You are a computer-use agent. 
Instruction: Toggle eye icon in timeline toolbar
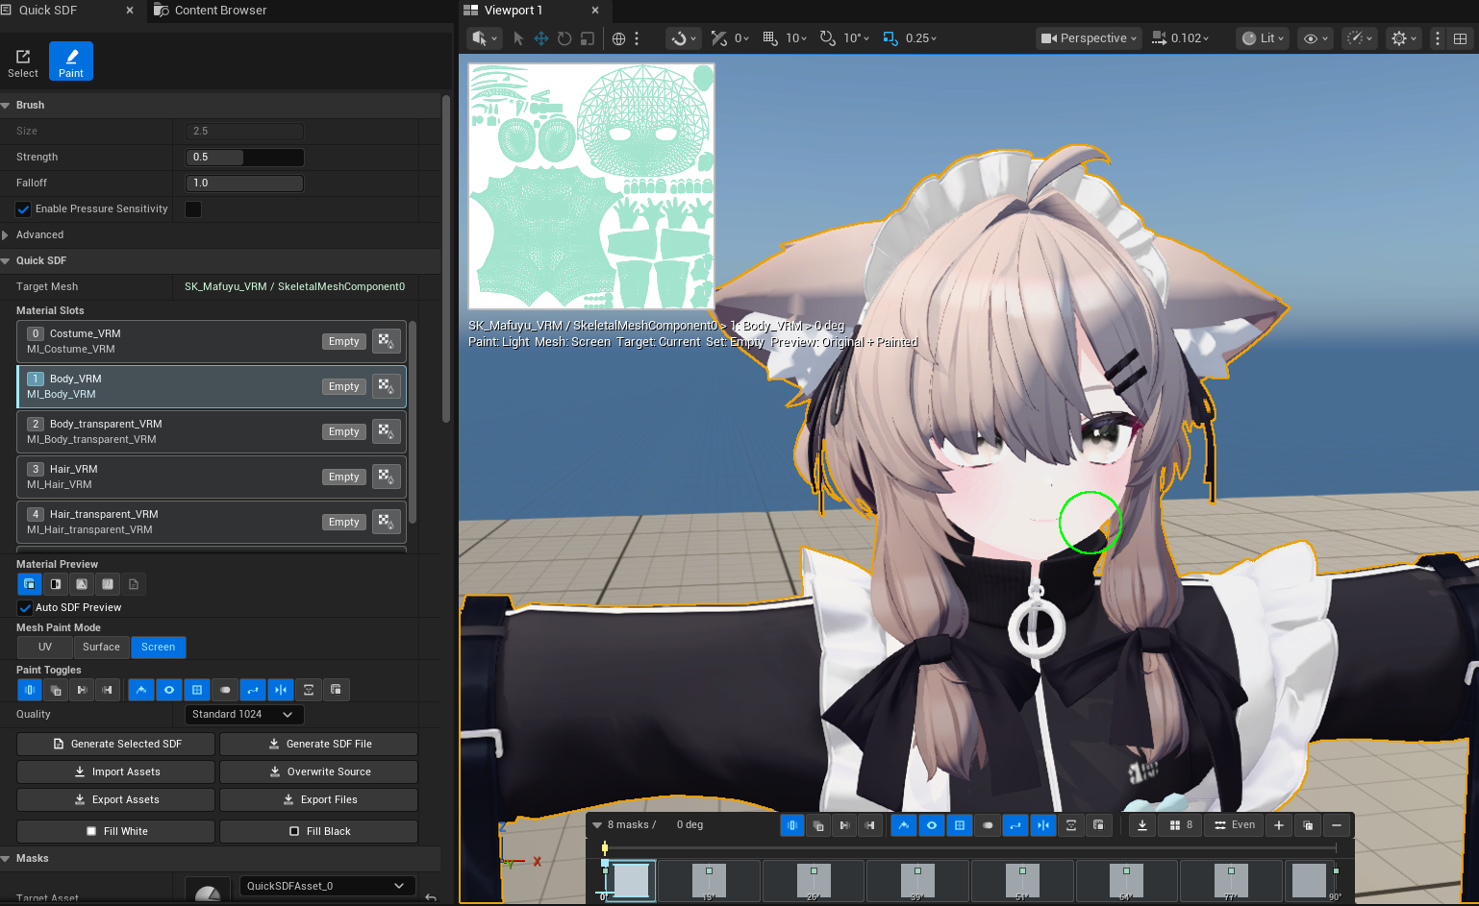932,825
